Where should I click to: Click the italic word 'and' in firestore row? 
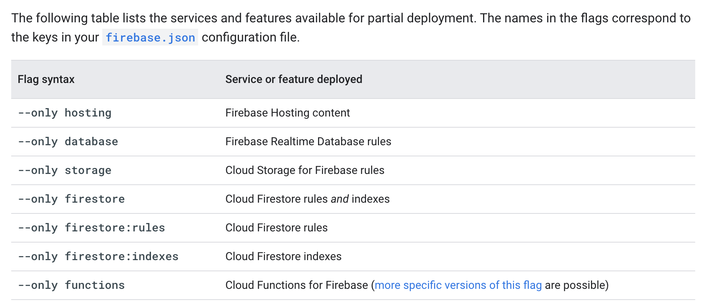(340, 199)
